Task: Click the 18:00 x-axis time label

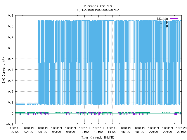Action: pyautogui.click(x=140, y=132)
